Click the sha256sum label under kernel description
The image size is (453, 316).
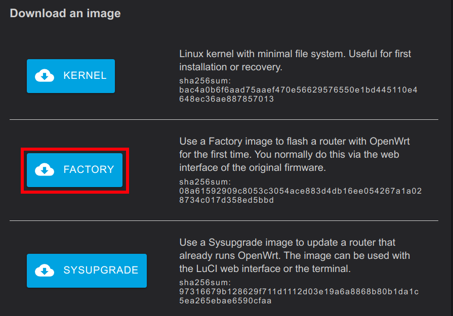point(205,80)
